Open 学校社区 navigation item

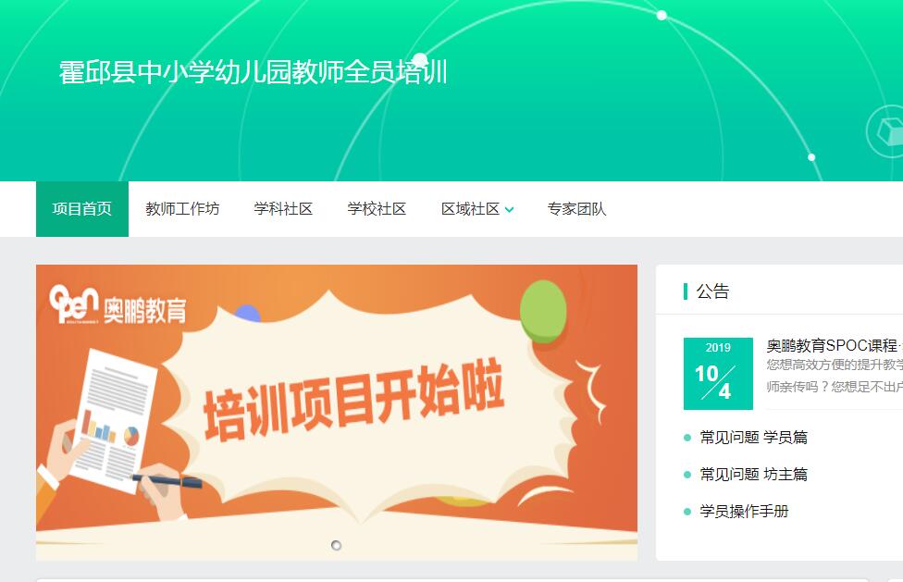click(377, 209)
